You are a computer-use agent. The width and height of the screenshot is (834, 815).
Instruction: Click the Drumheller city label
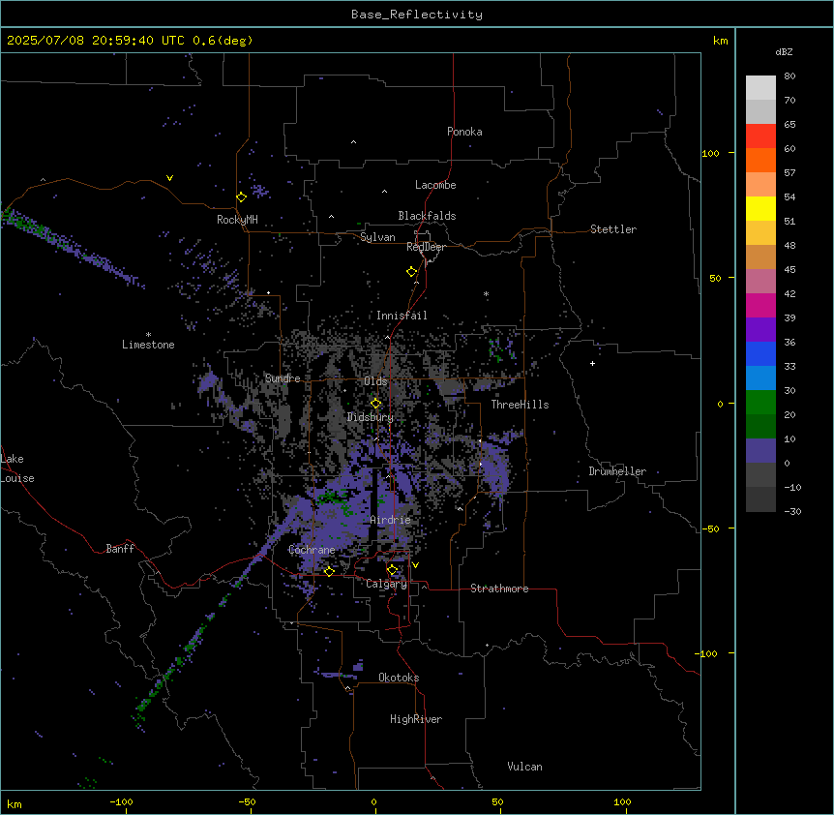tap(617, 471)
